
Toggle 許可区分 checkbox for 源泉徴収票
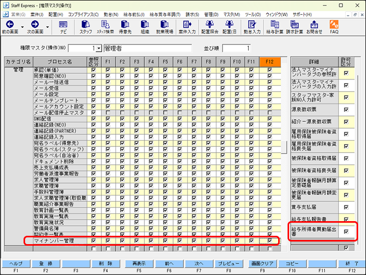346,109
